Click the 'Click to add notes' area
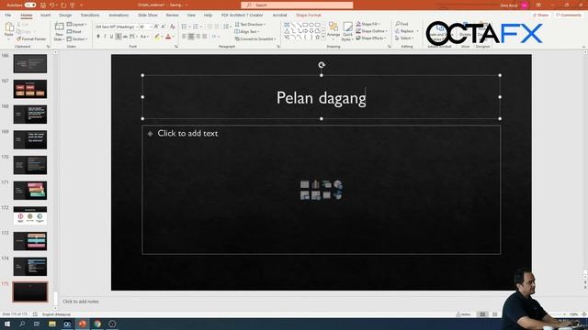 tap(81, 302)
